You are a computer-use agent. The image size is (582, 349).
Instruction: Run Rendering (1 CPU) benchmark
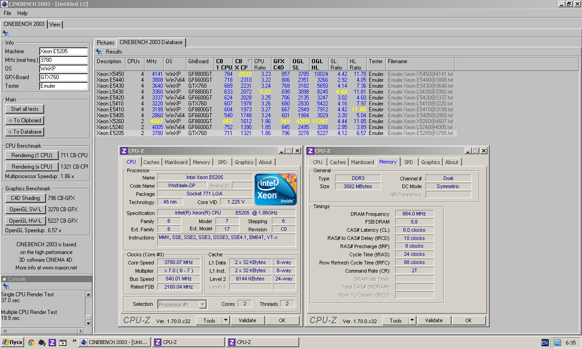pyautogui.click(x=32, y=155)
